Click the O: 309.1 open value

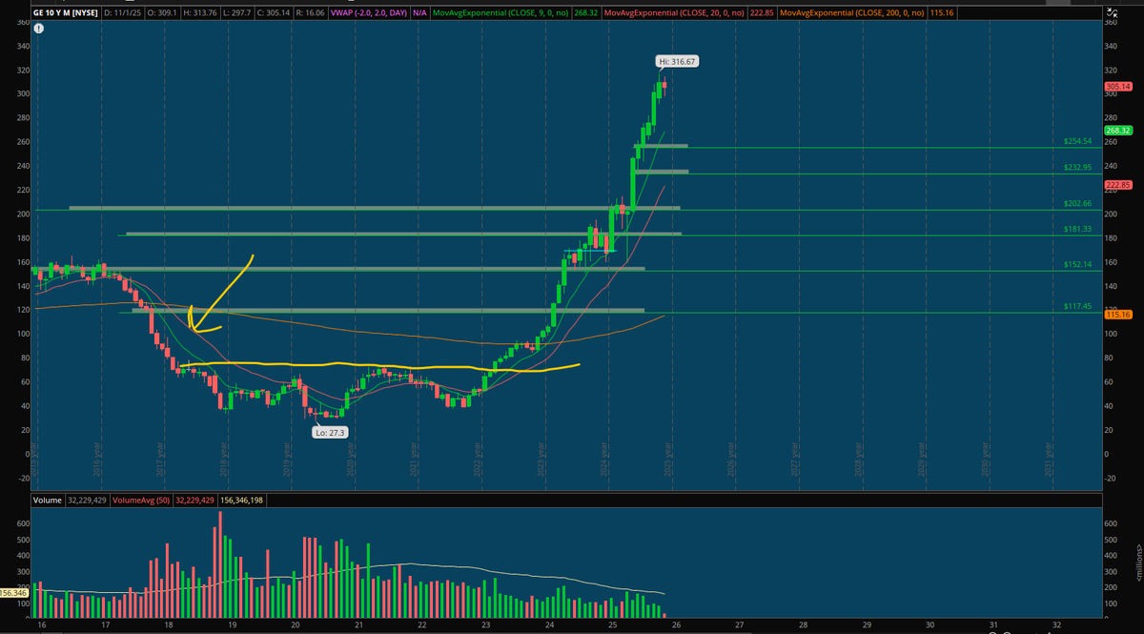click(x=163, y=13)
